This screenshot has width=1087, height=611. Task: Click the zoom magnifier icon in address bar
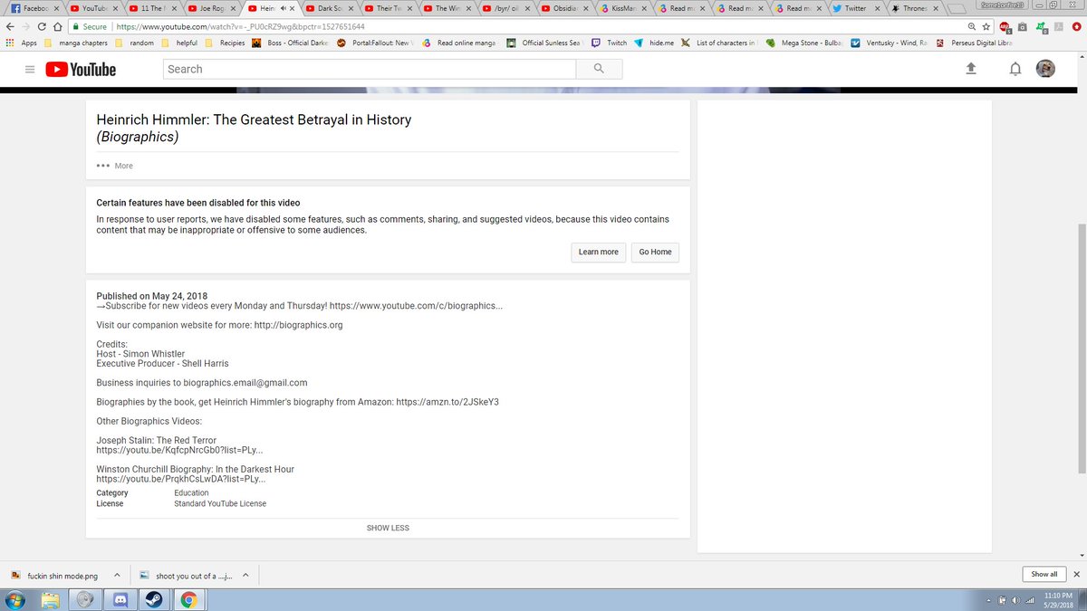(x=972, y=27)
